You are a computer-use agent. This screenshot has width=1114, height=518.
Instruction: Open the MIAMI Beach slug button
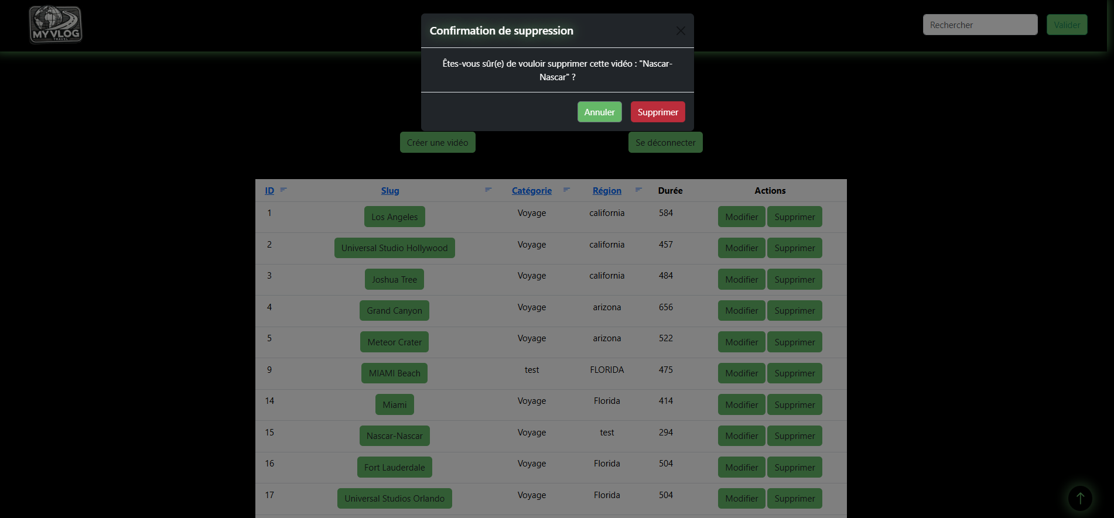(394, 373)
